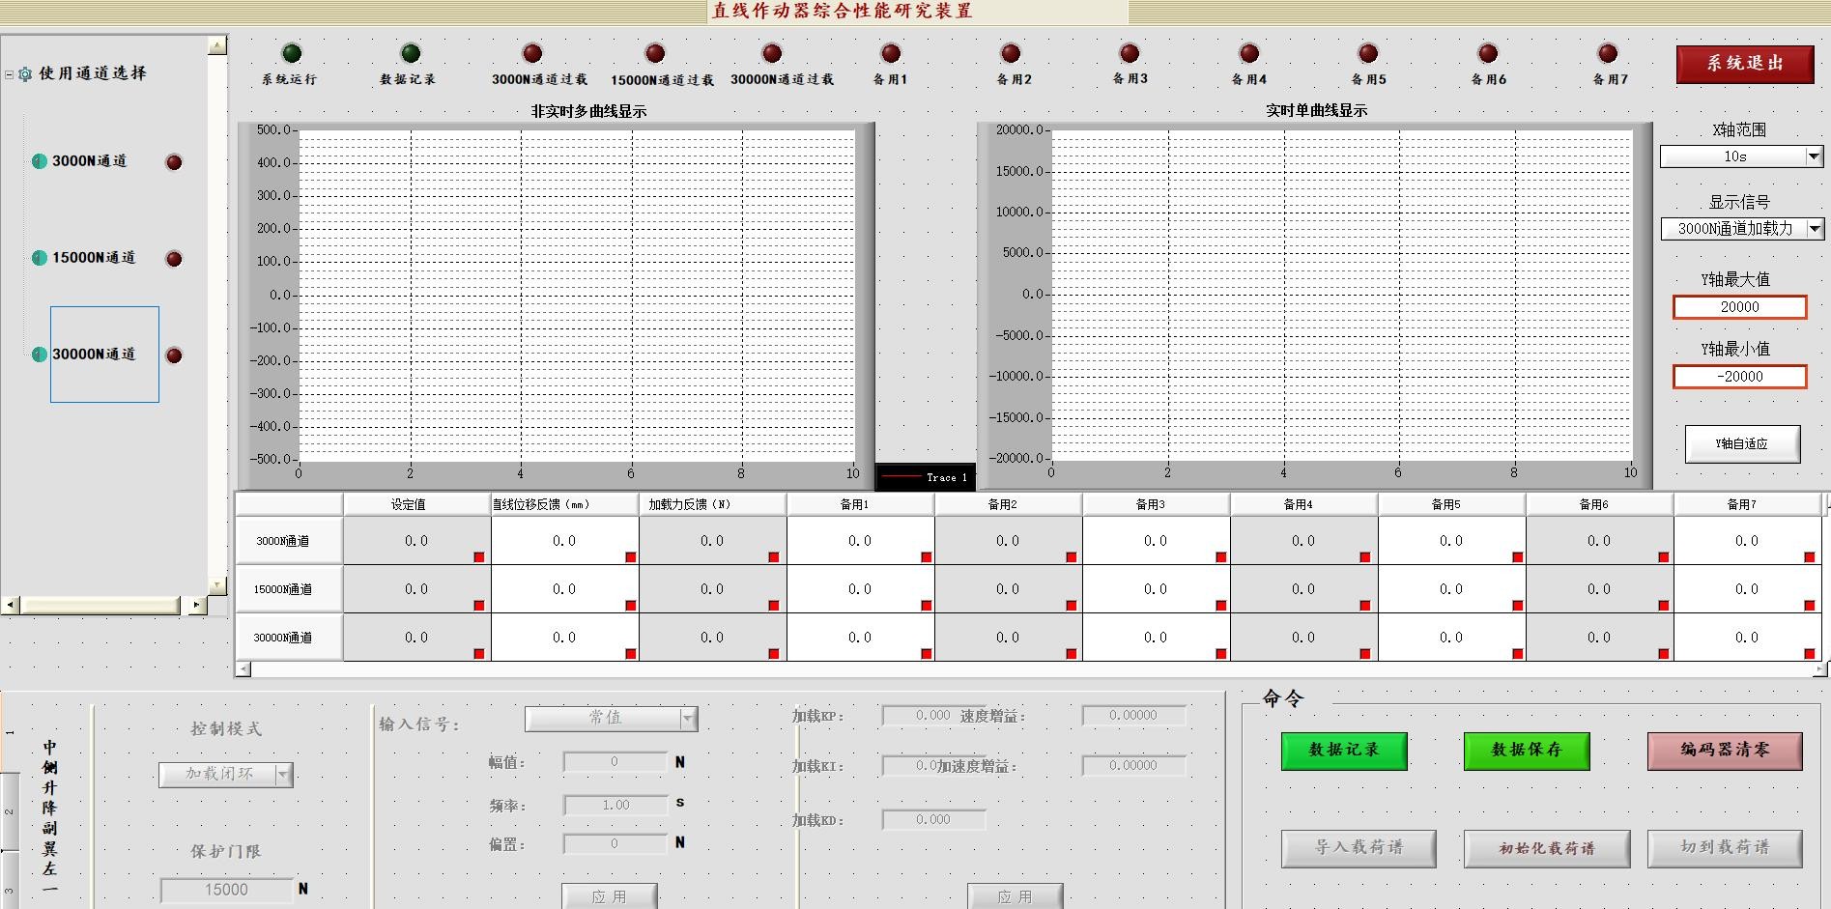Click the gear icon beside 使用通道选择
This screenshot has height=909, width=1831.
pos(25,73)
